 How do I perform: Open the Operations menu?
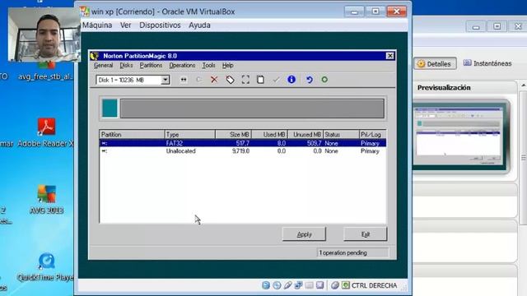click(x=182, y=65)
